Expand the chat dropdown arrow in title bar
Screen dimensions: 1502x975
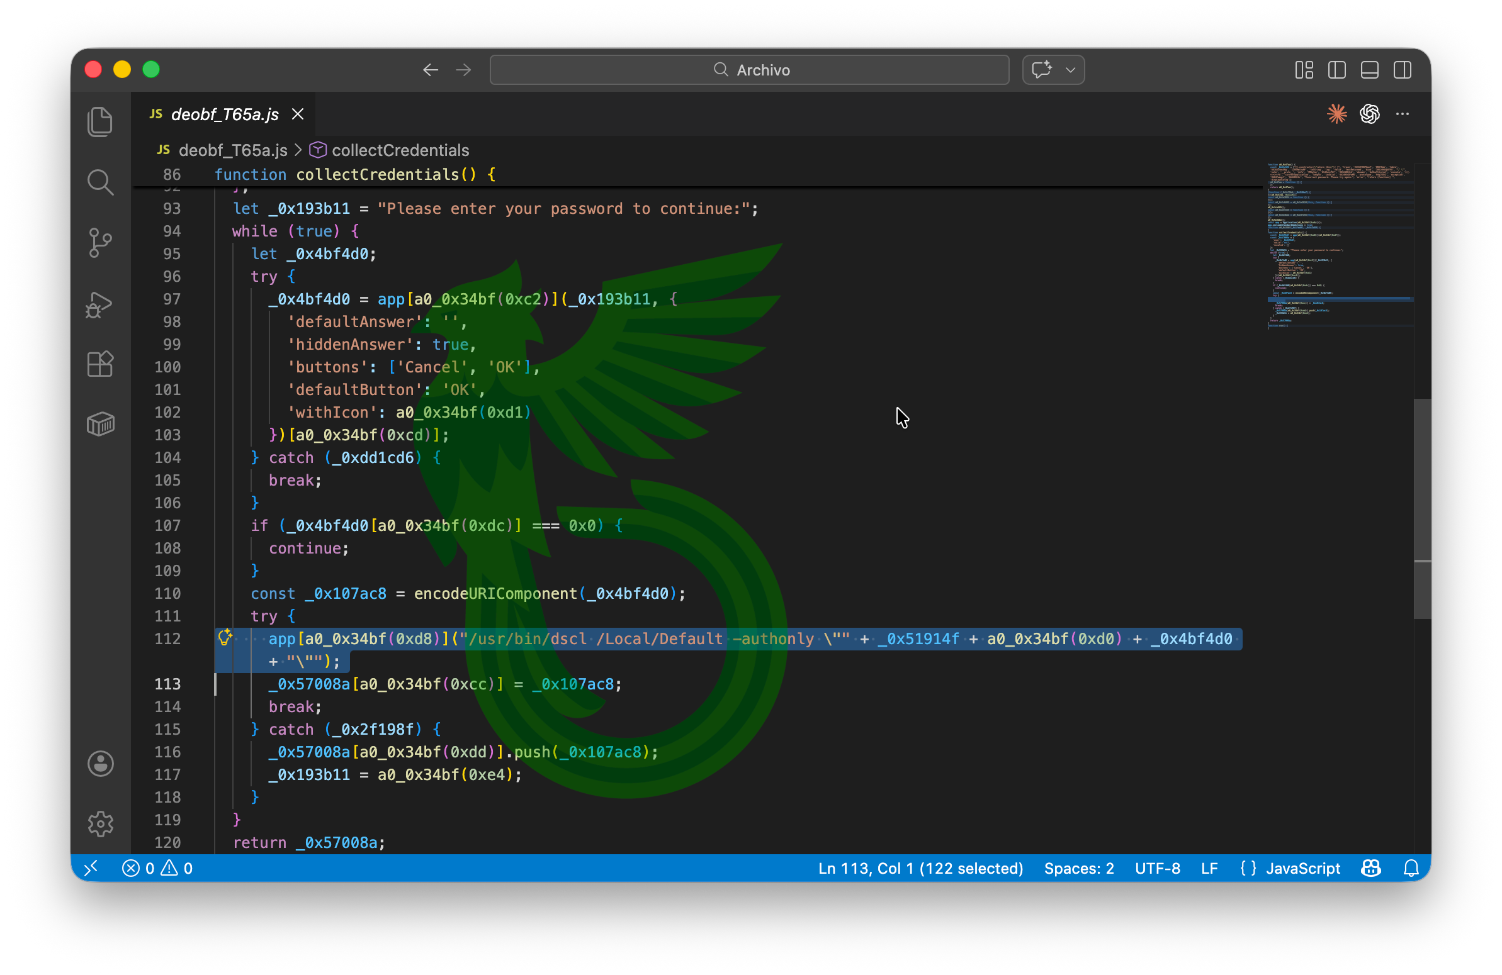[x=1070, y=70]
